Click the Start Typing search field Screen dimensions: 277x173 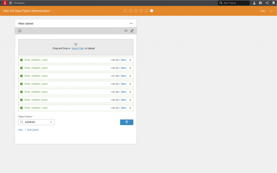tap(235, 3)
